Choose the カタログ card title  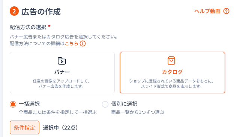tap(172, 72)
